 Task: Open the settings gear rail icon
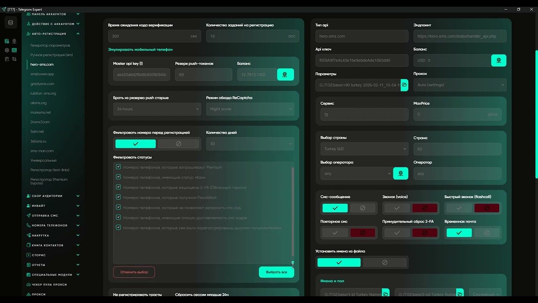click(7, 50)
